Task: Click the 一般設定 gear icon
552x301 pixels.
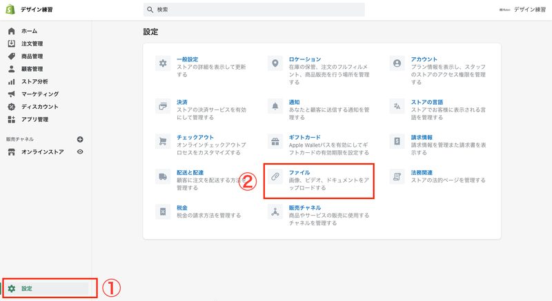Action: 163,63
